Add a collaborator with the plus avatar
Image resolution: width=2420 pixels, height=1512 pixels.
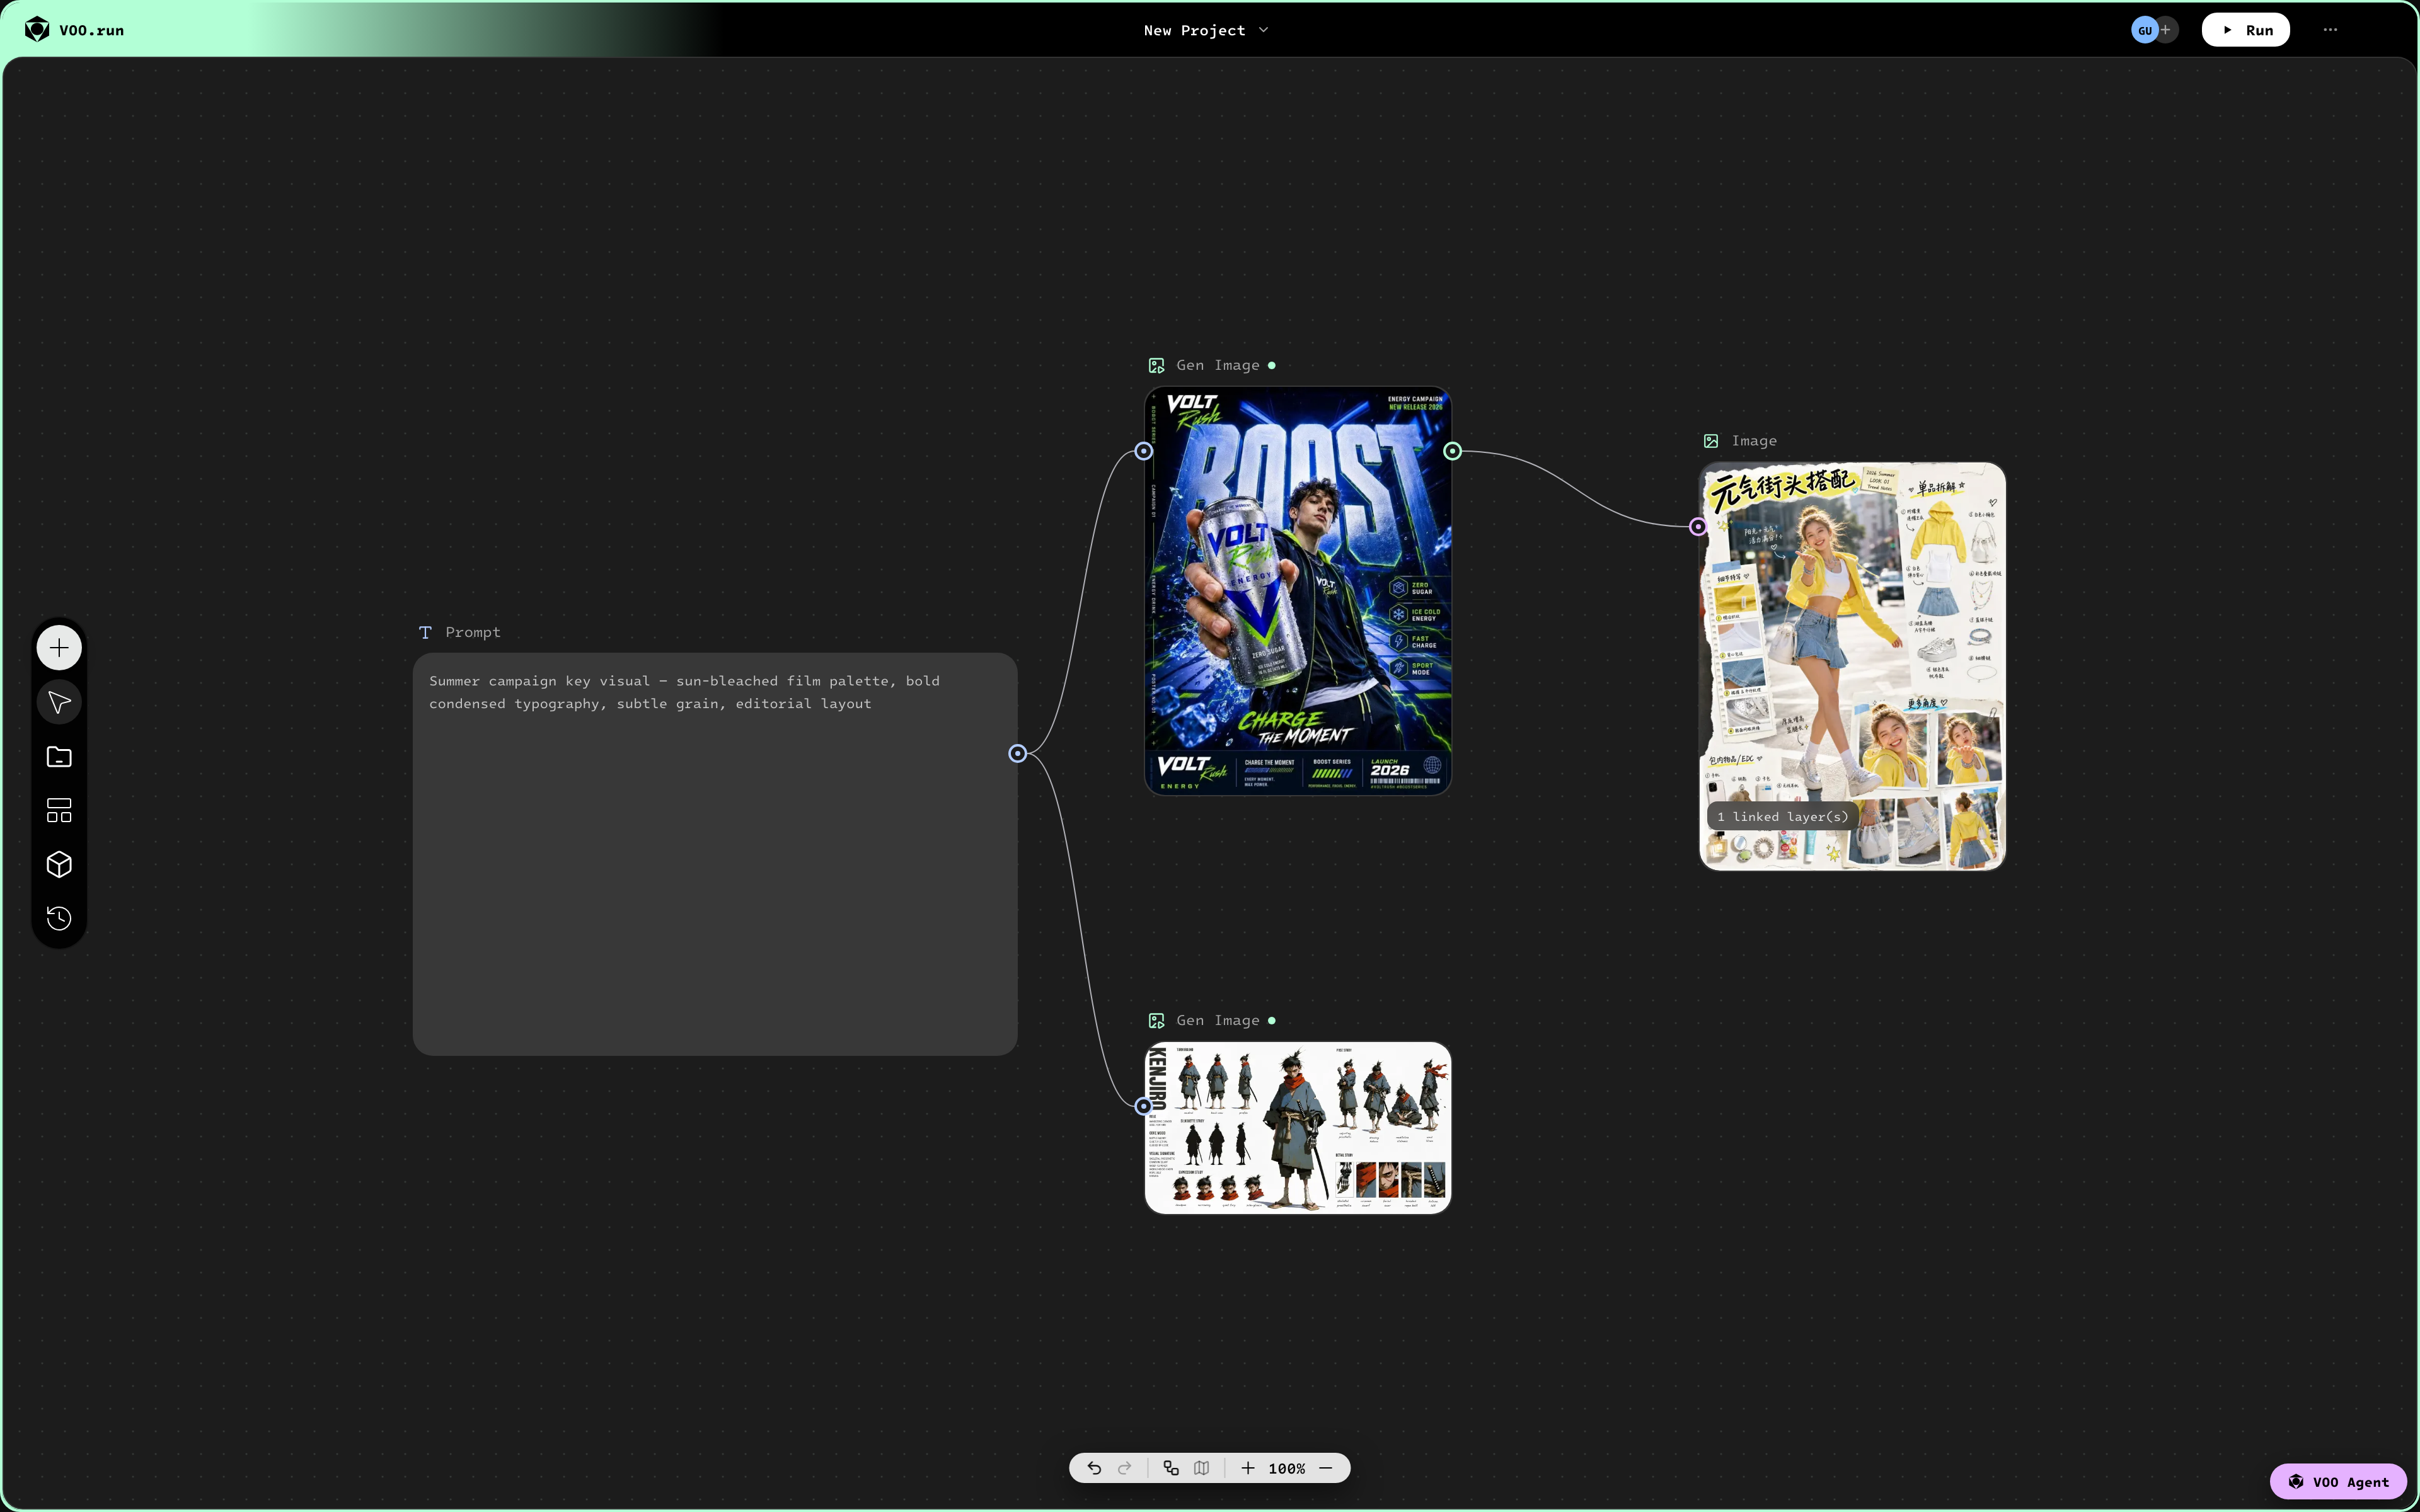pos(2167,30)
